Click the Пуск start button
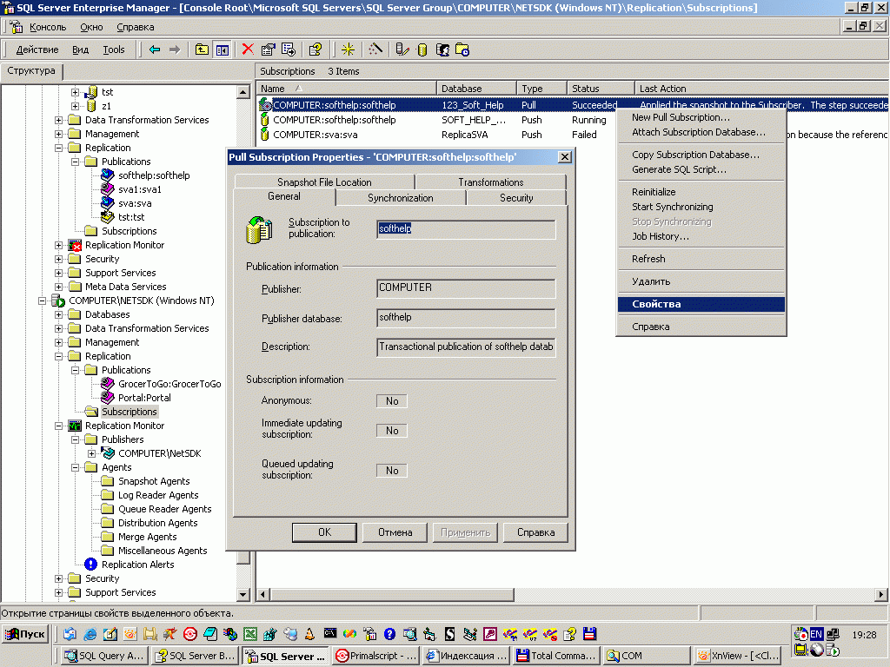This screenshot has height=667, width=890. pos(25,634)
